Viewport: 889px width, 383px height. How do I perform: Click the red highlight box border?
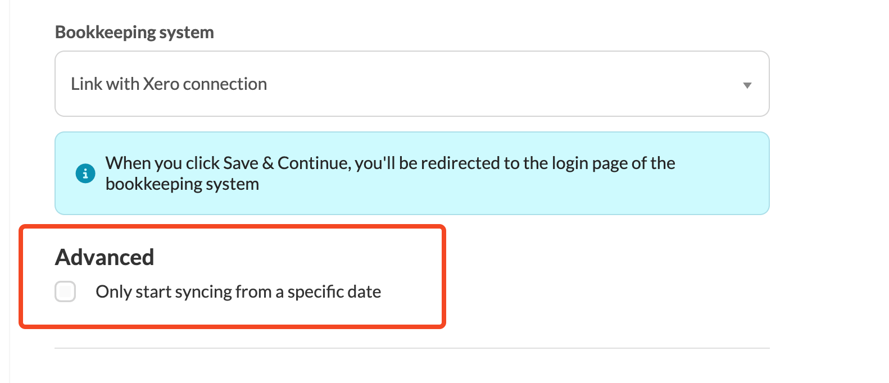232,226
